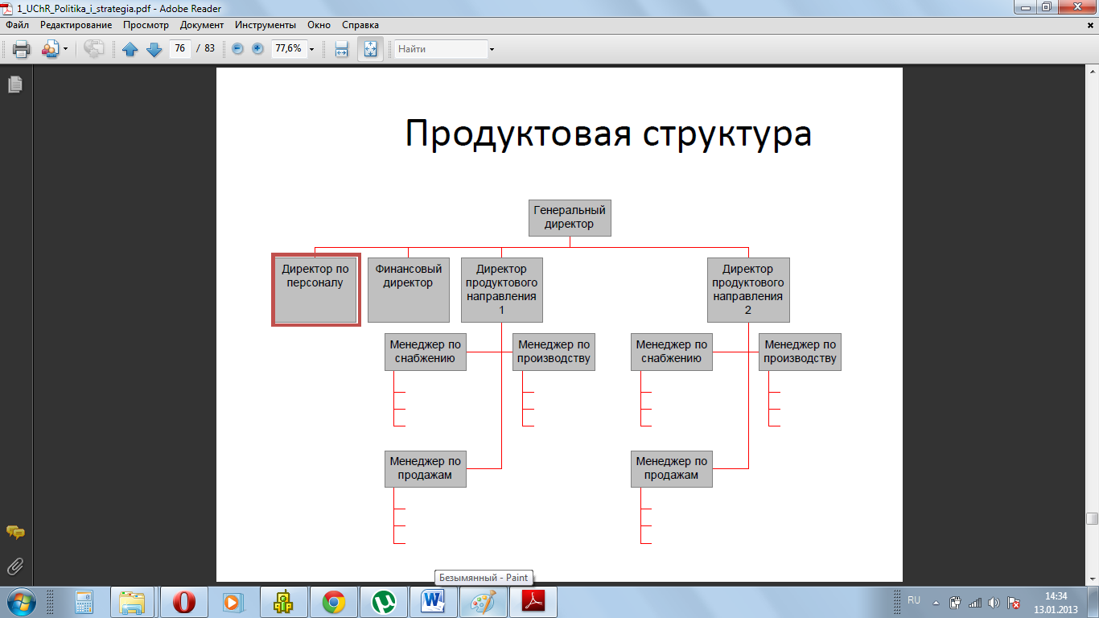Click the volume speaker tray icon
This screenshot has height=618, width=1099.
(994, 602)
